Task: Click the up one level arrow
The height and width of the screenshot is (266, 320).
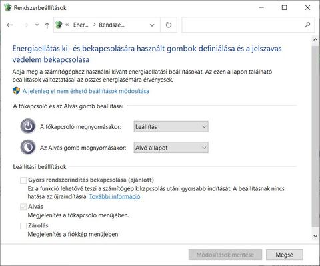Action: [x=47, y=25]
